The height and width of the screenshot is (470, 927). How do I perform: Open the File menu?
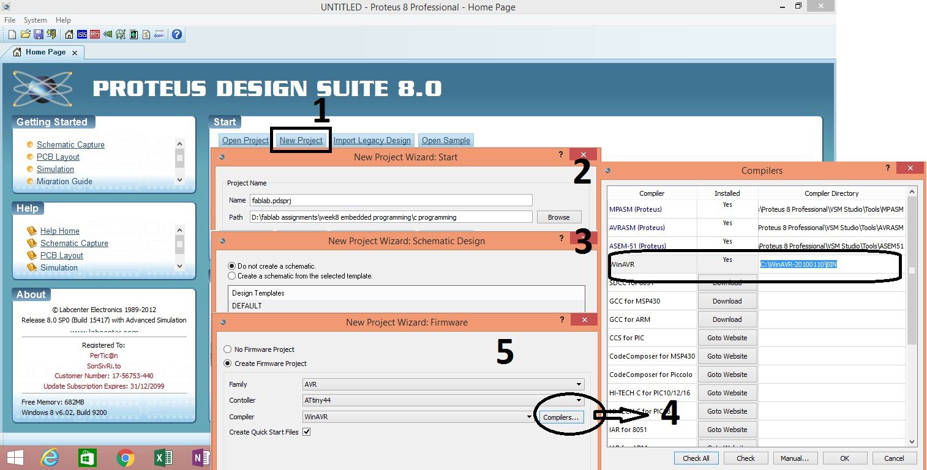coord(10,20)
